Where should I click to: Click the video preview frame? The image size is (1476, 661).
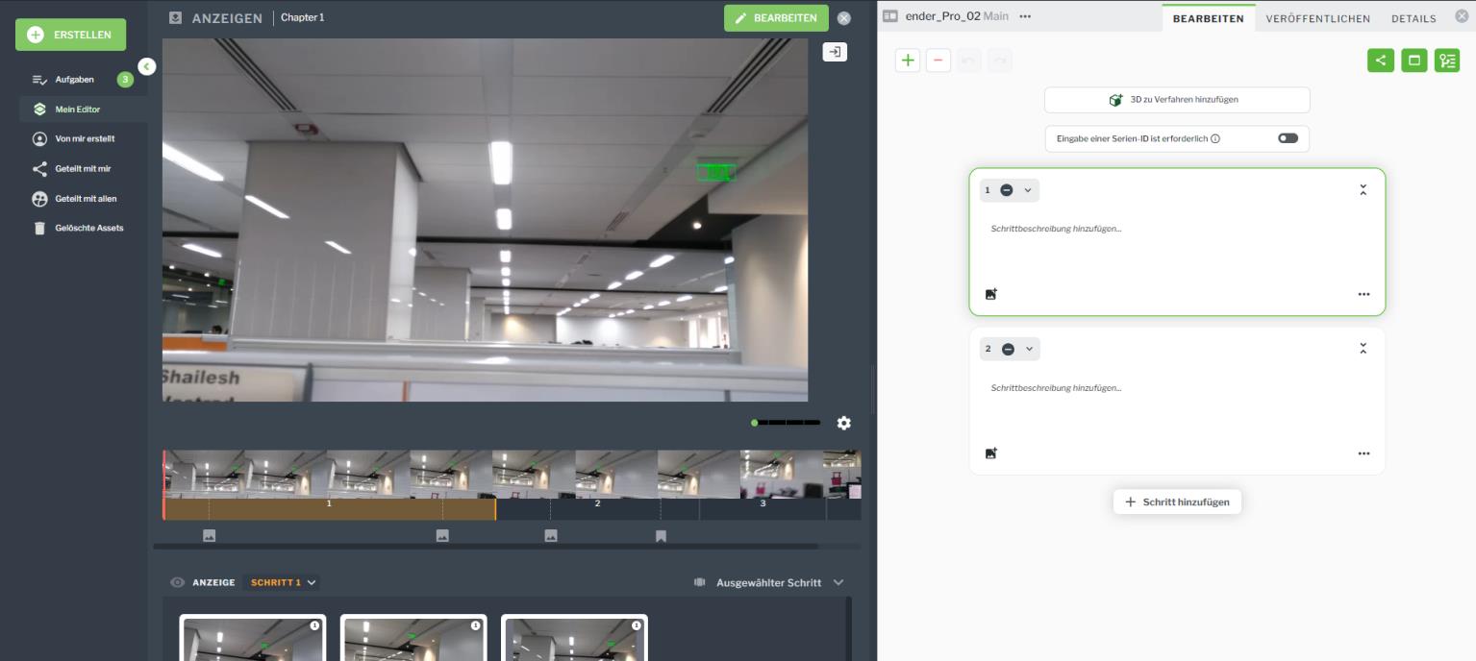485,220
